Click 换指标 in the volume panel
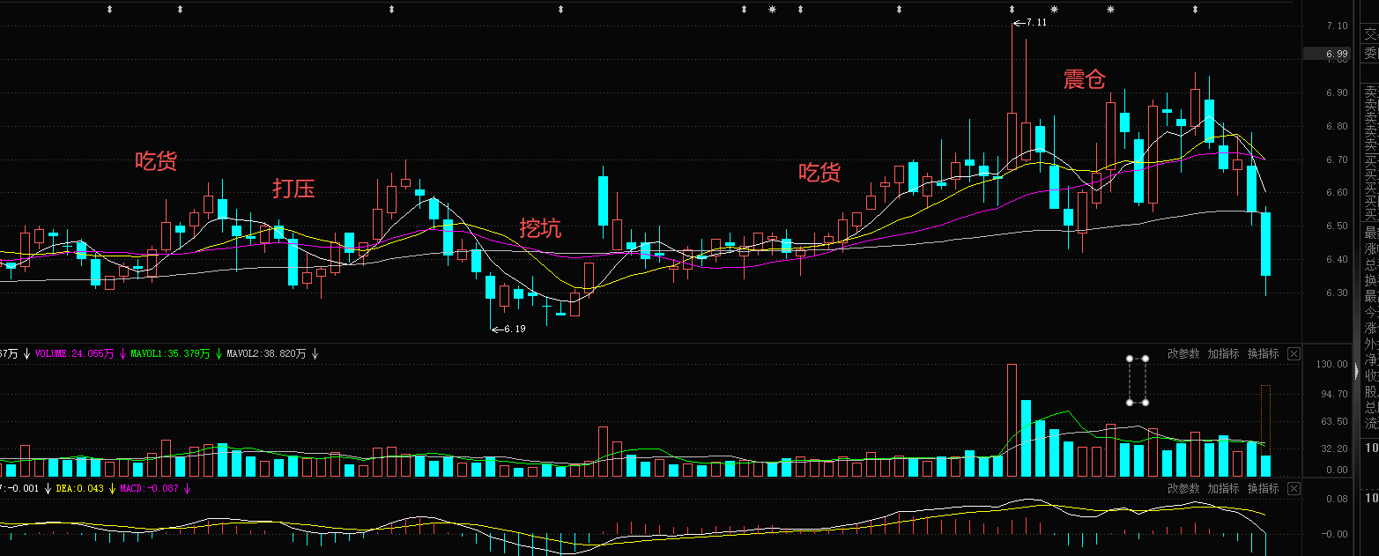This screenshot has height=556, width=1379. point(1263,353)
